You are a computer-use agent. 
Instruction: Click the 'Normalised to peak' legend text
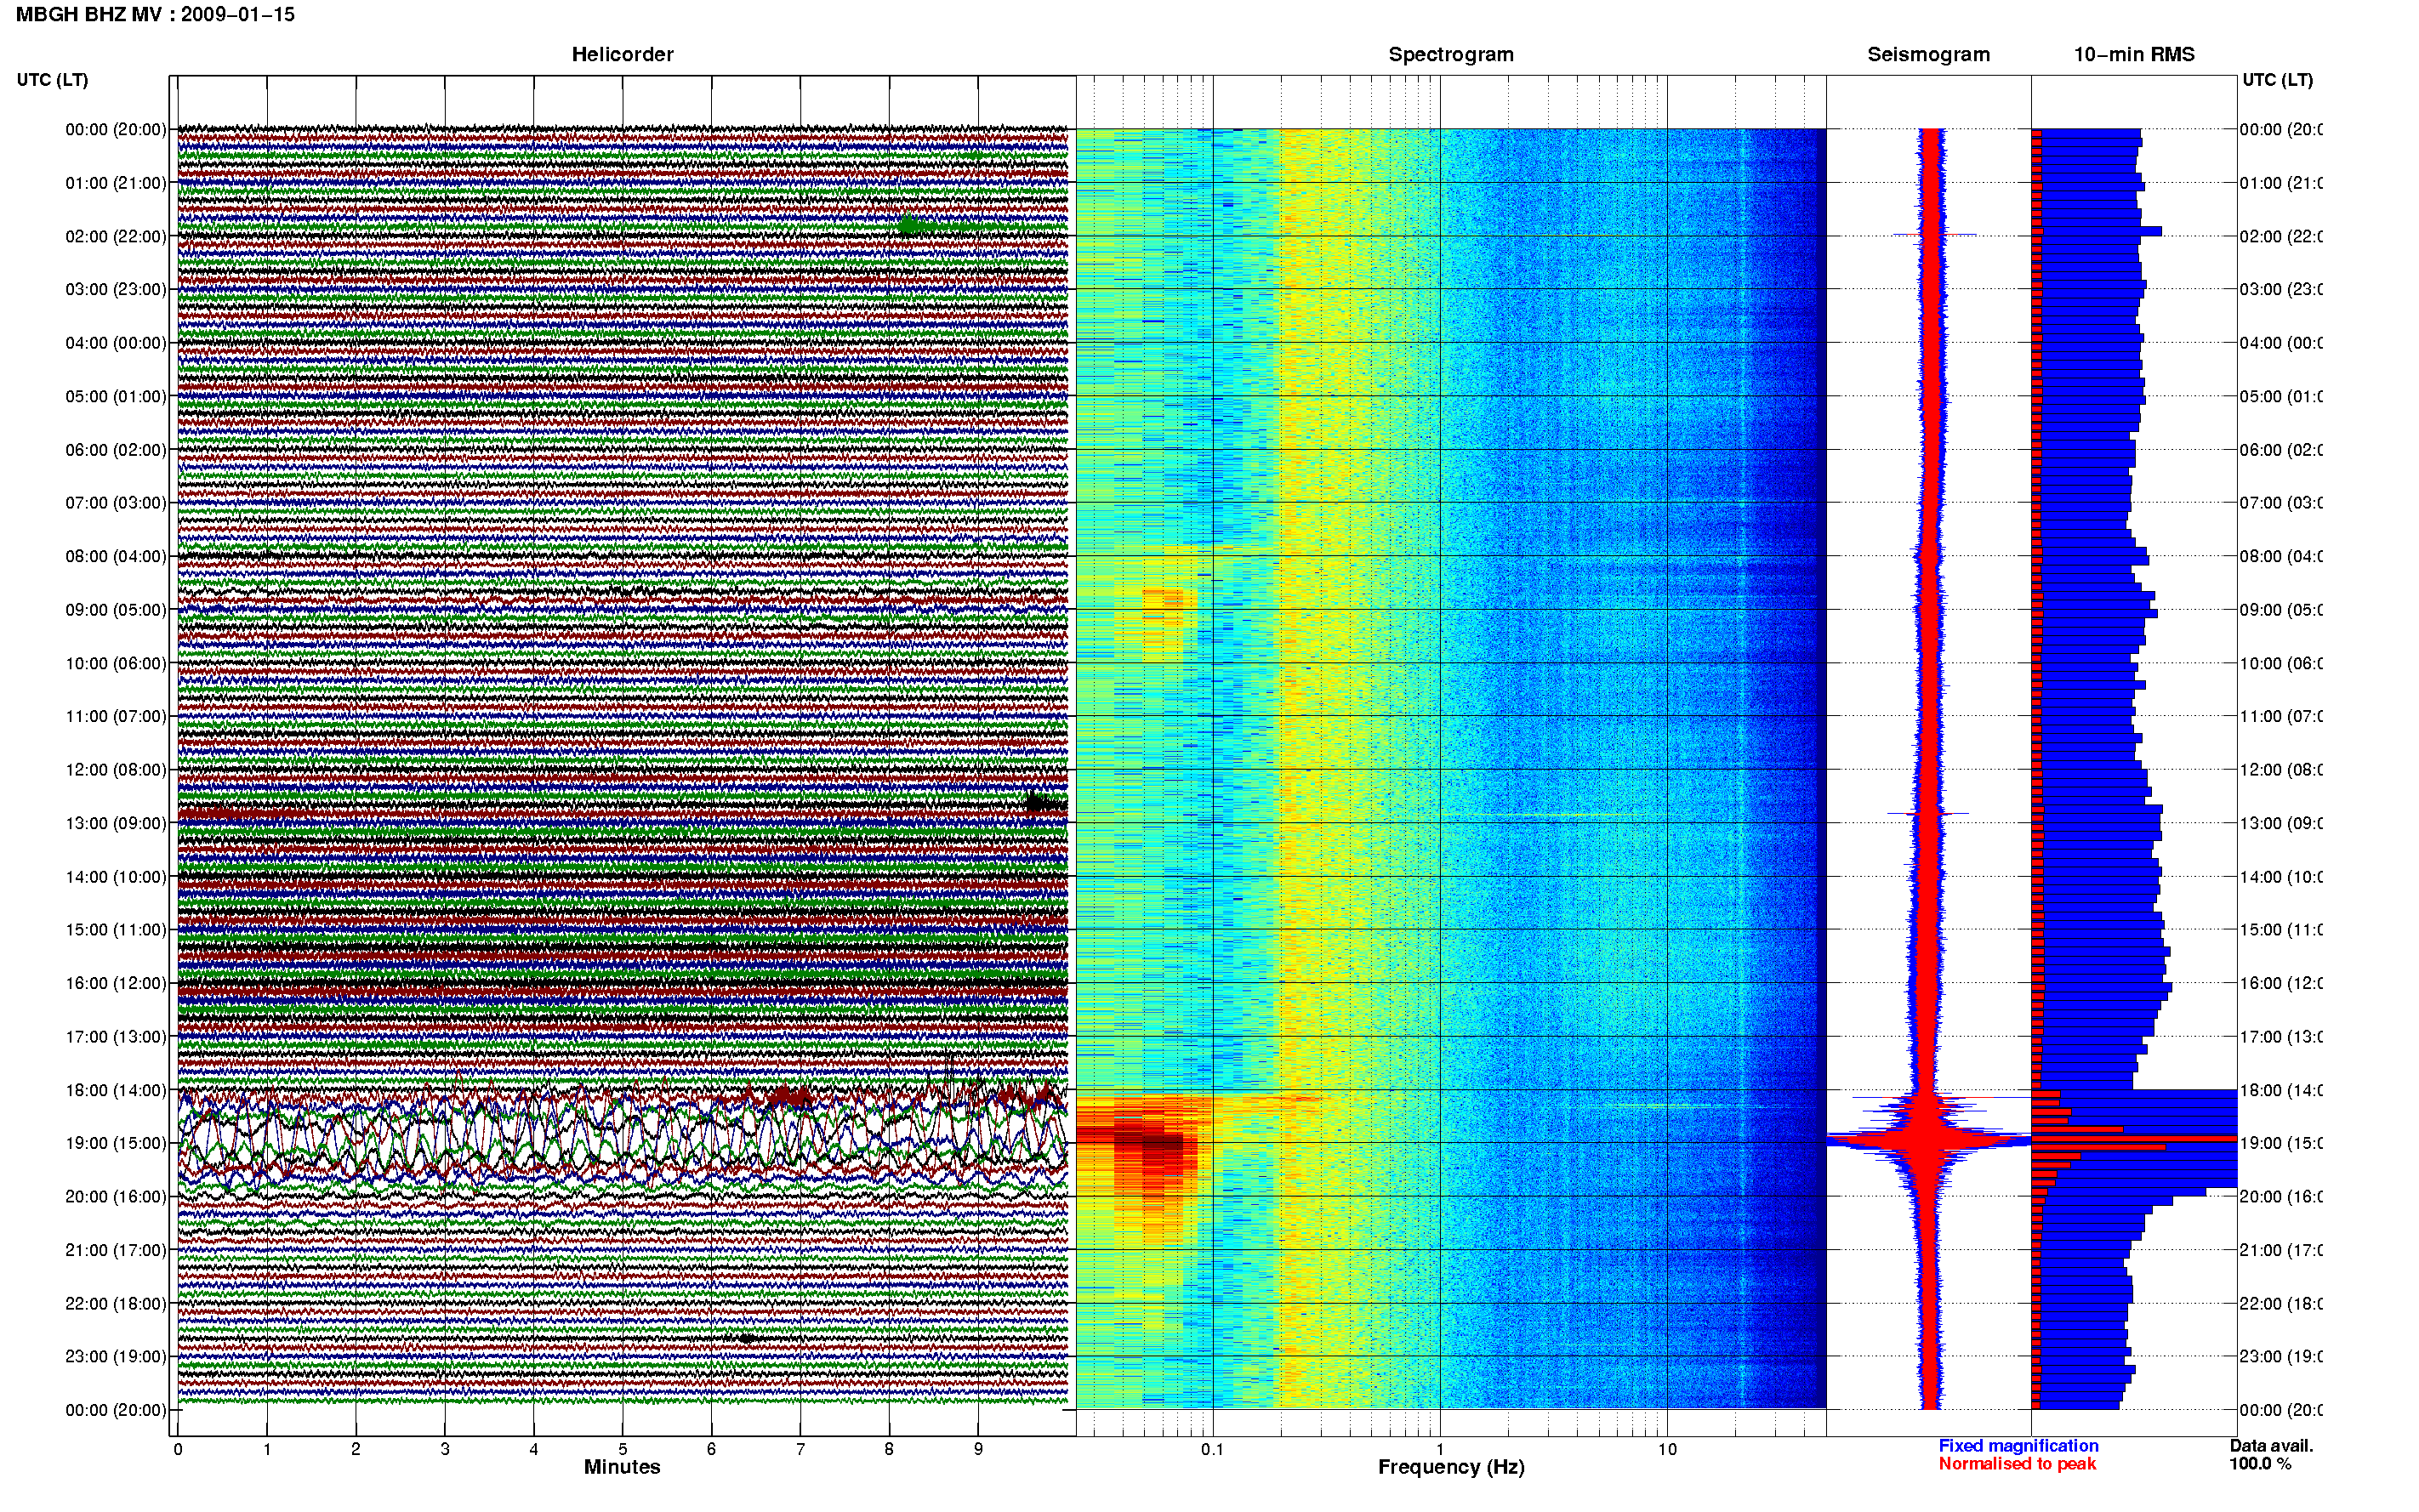(2017, 1464)
